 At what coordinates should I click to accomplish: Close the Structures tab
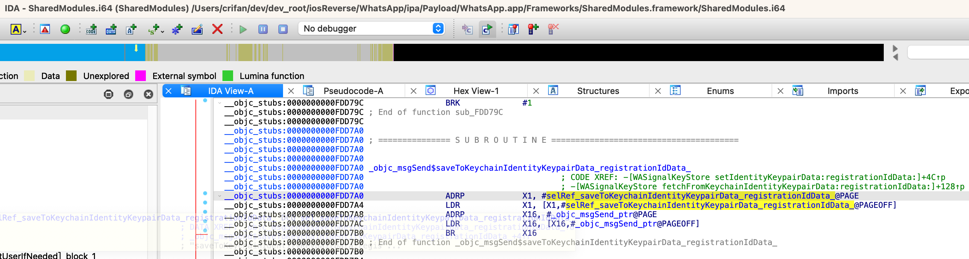point(536,91)
